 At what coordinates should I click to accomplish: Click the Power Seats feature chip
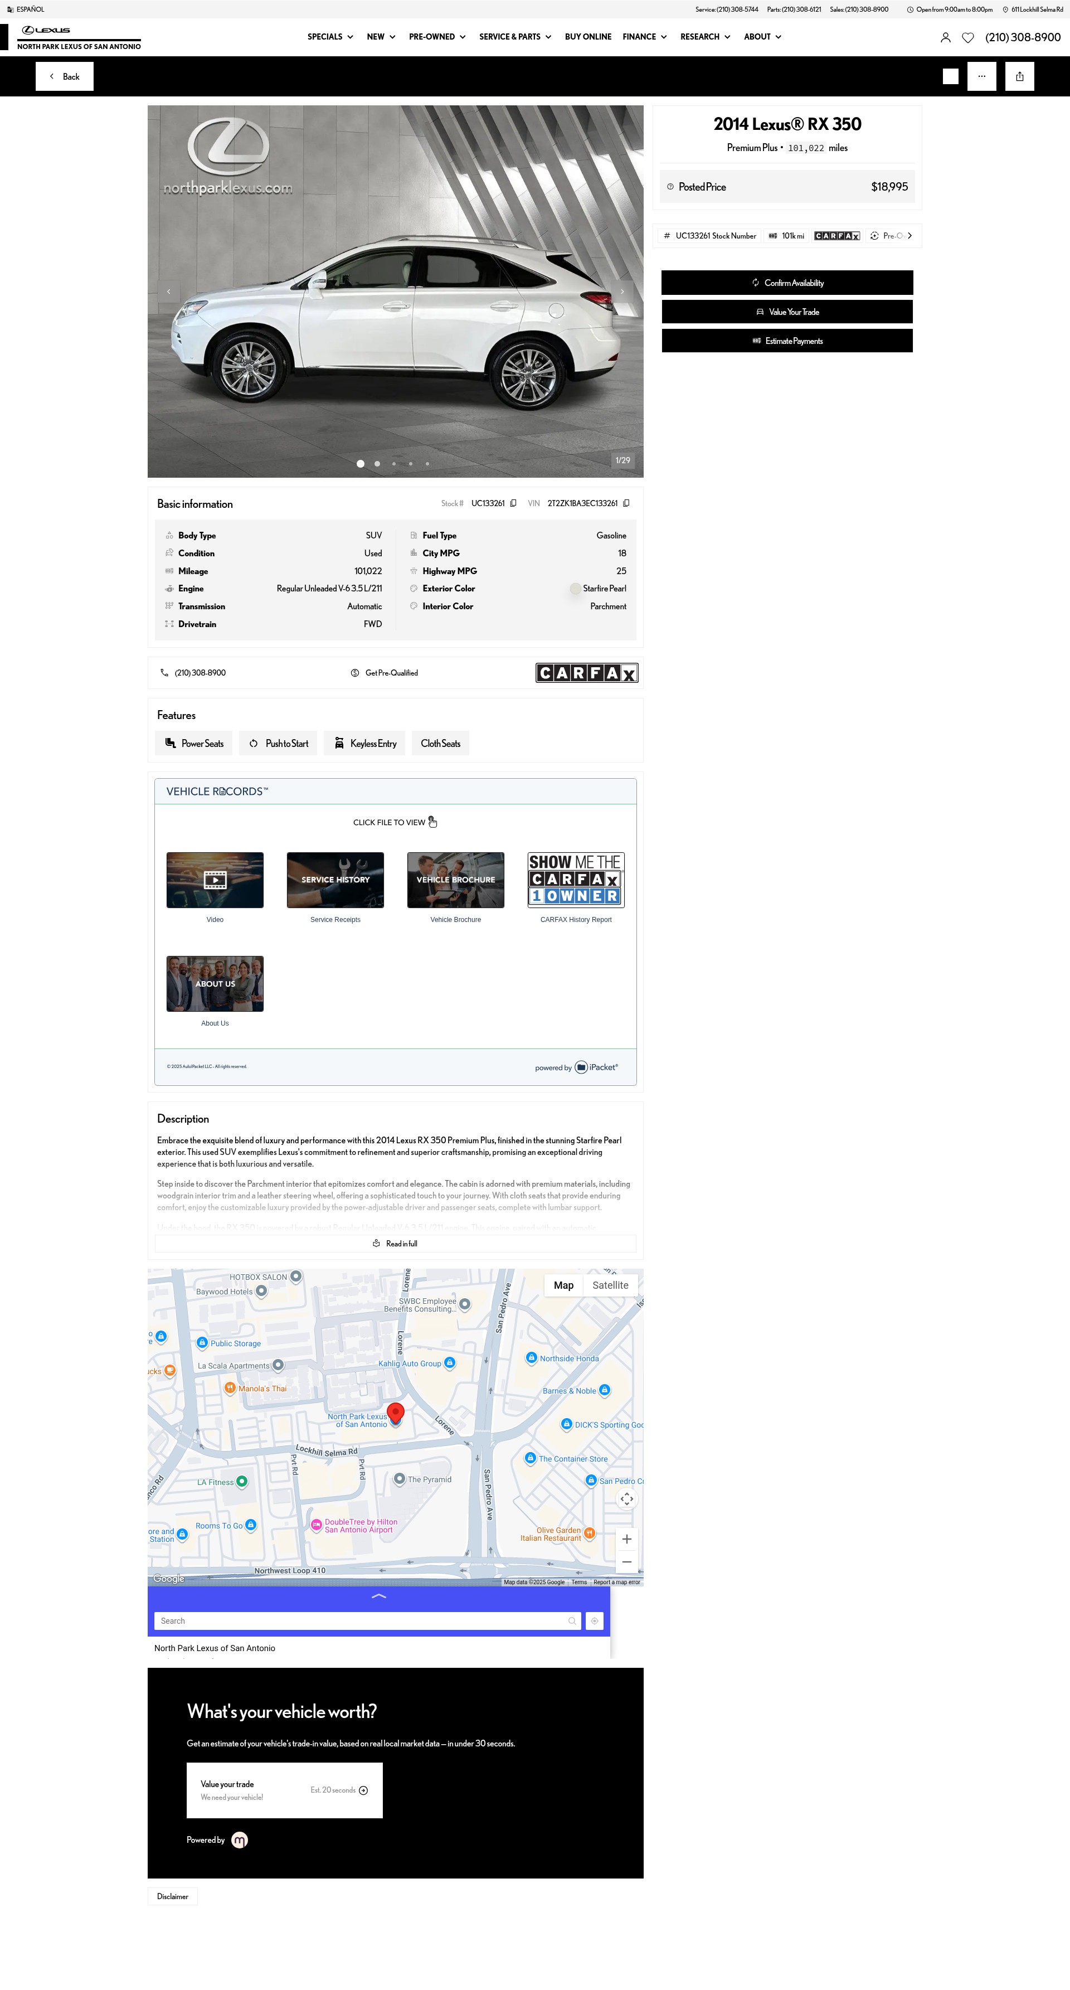194,743
